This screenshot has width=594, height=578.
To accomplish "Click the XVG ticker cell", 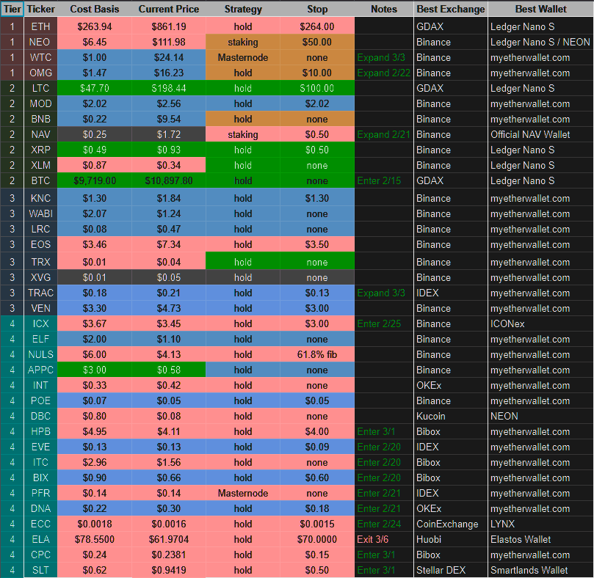I will coord(40,277).
